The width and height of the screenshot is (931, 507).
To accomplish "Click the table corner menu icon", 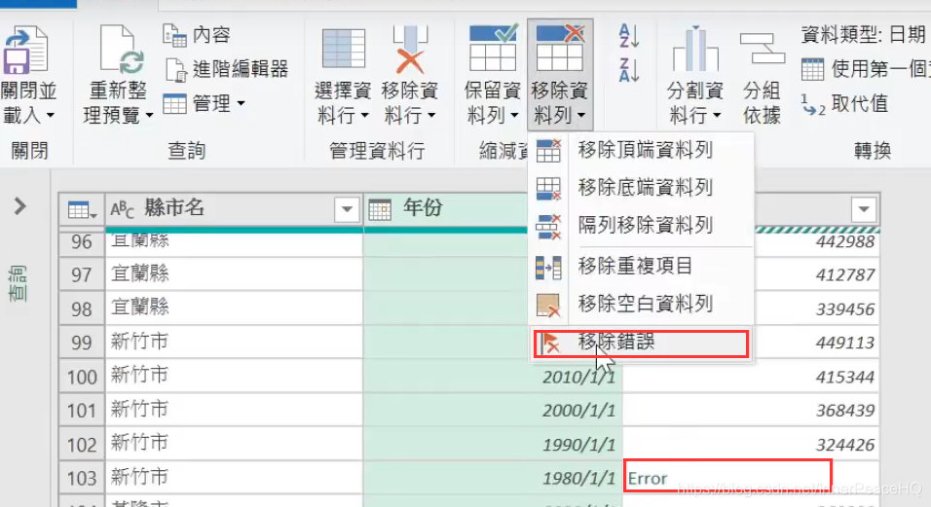I will (82, 210).
